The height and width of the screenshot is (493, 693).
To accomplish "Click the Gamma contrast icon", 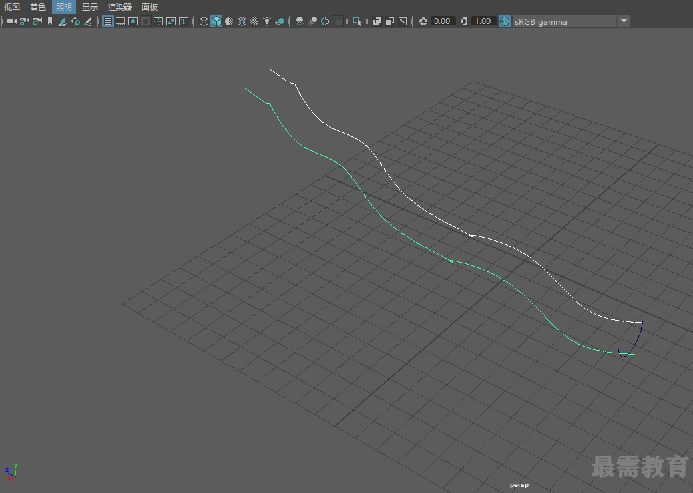I will tap(463, 21).
